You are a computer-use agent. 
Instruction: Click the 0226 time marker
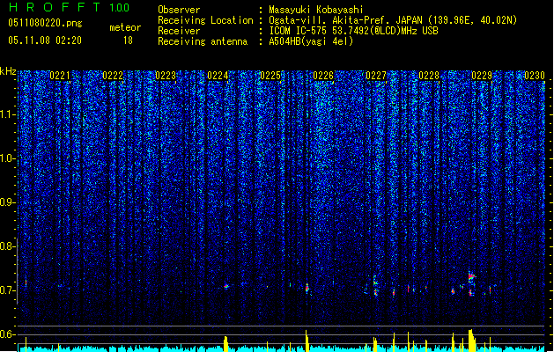[x=323, y=76]
